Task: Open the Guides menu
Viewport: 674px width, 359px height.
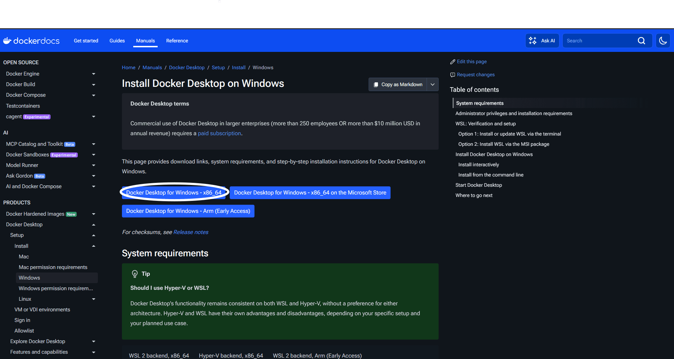Action: [x=117, y=41]
